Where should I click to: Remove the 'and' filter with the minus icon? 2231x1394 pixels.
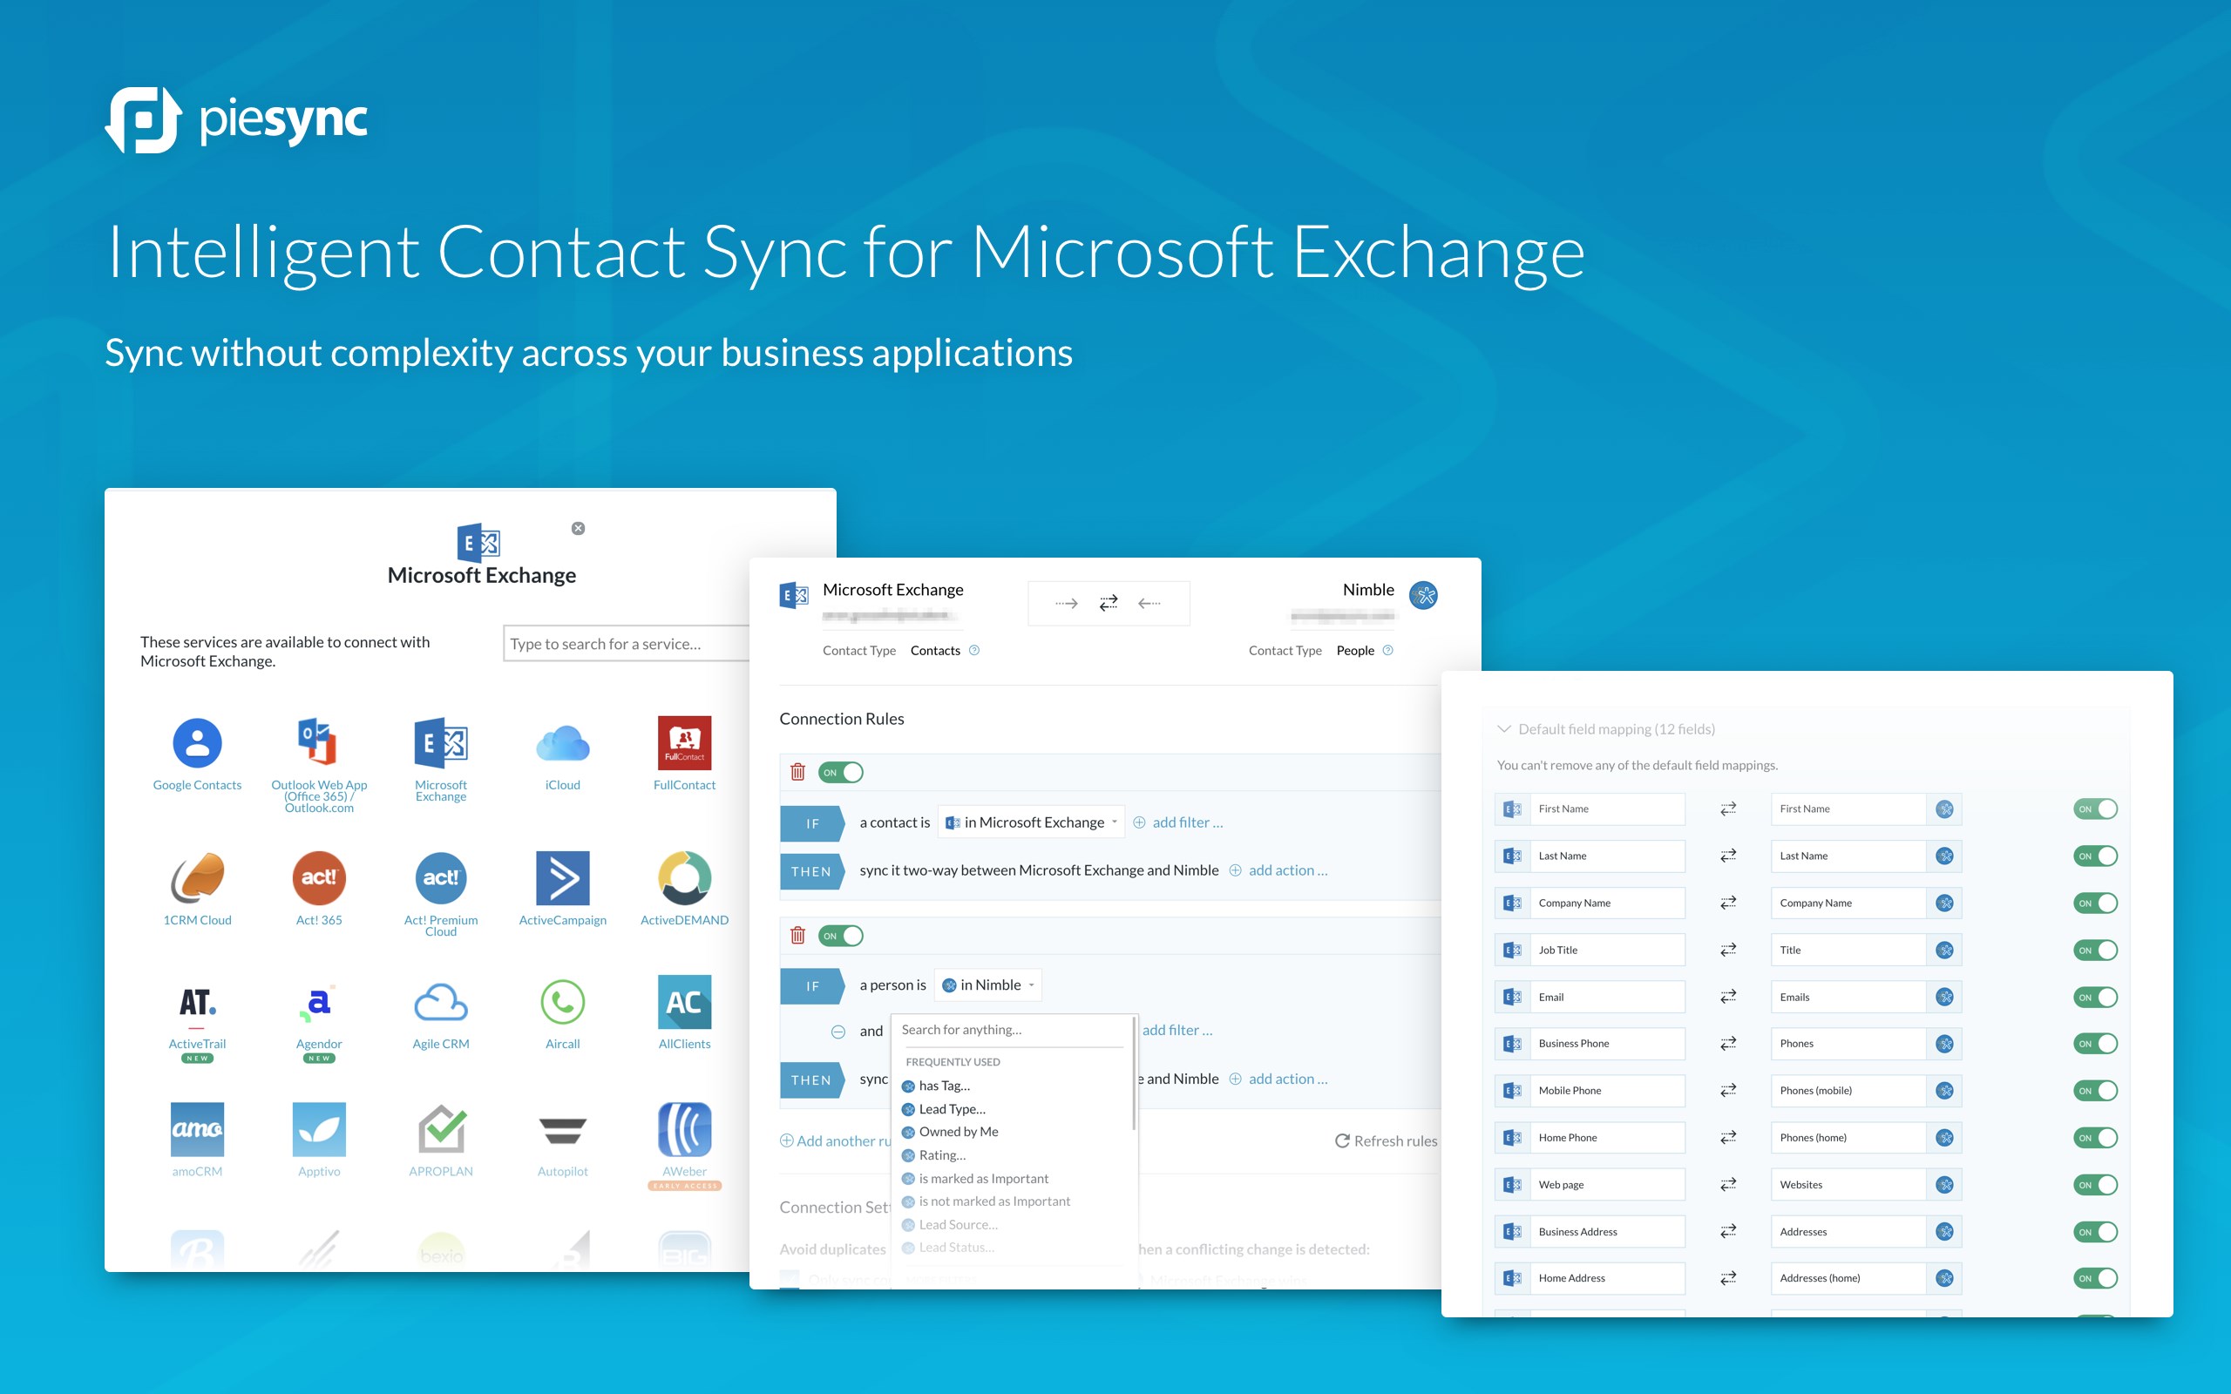point(838,1032)
